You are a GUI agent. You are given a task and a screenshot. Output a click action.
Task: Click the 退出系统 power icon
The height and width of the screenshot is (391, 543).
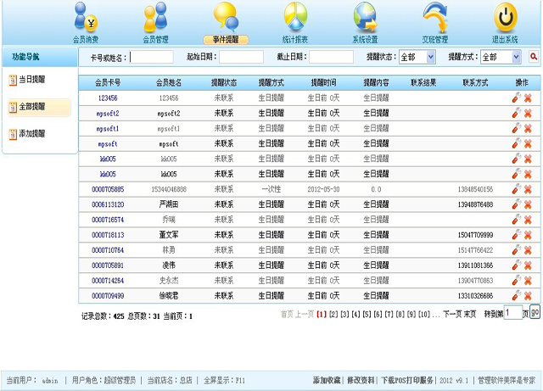click(505, 21)
